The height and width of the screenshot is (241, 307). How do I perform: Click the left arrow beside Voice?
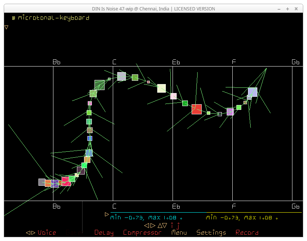point(28,233)
